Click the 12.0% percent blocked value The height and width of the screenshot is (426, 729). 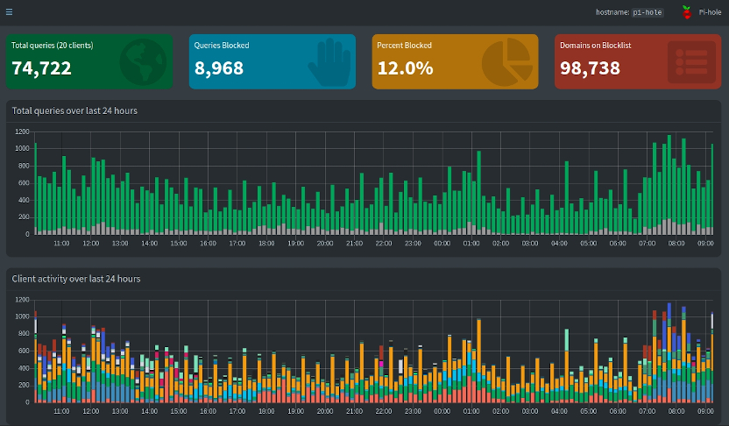(405, 68)
